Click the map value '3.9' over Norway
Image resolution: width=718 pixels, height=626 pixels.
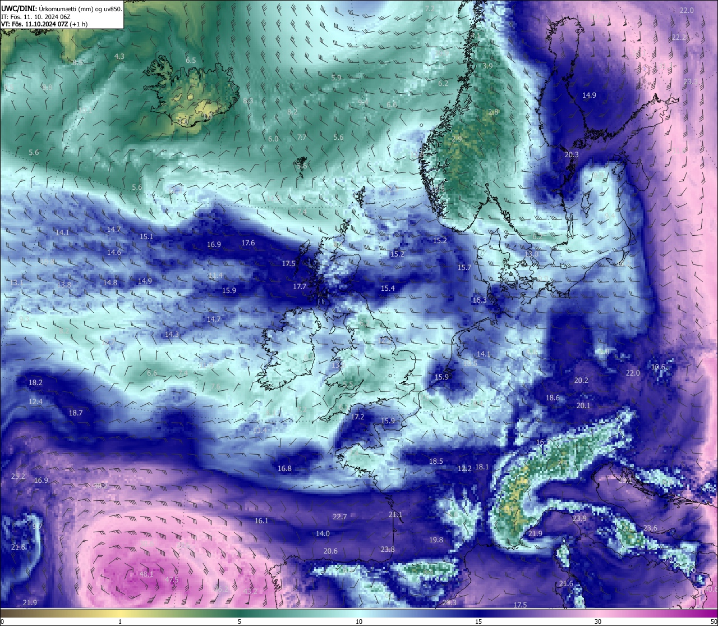click(487, 66)
